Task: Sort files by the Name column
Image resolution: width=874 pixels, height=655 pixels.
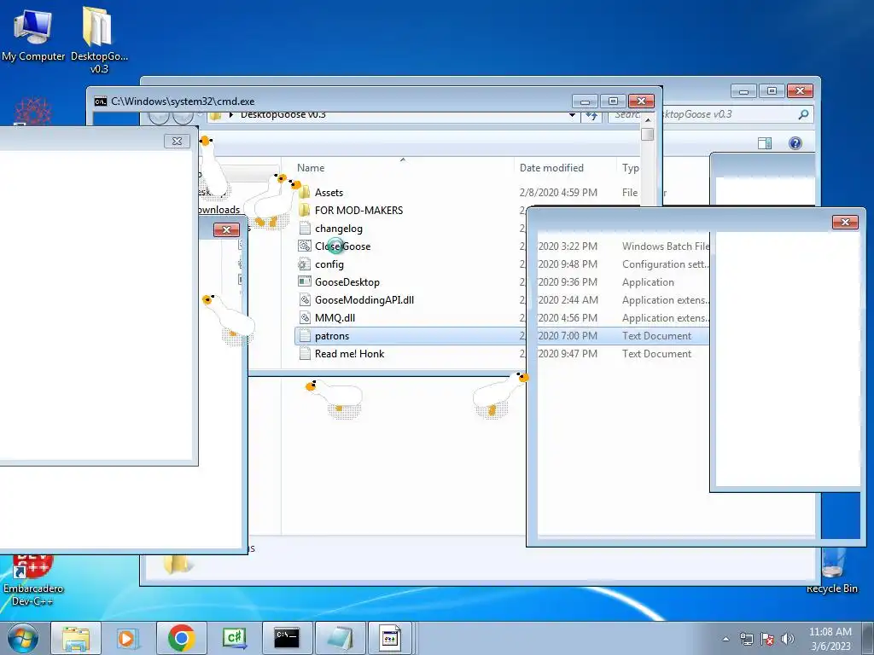Action: (311, 168)
